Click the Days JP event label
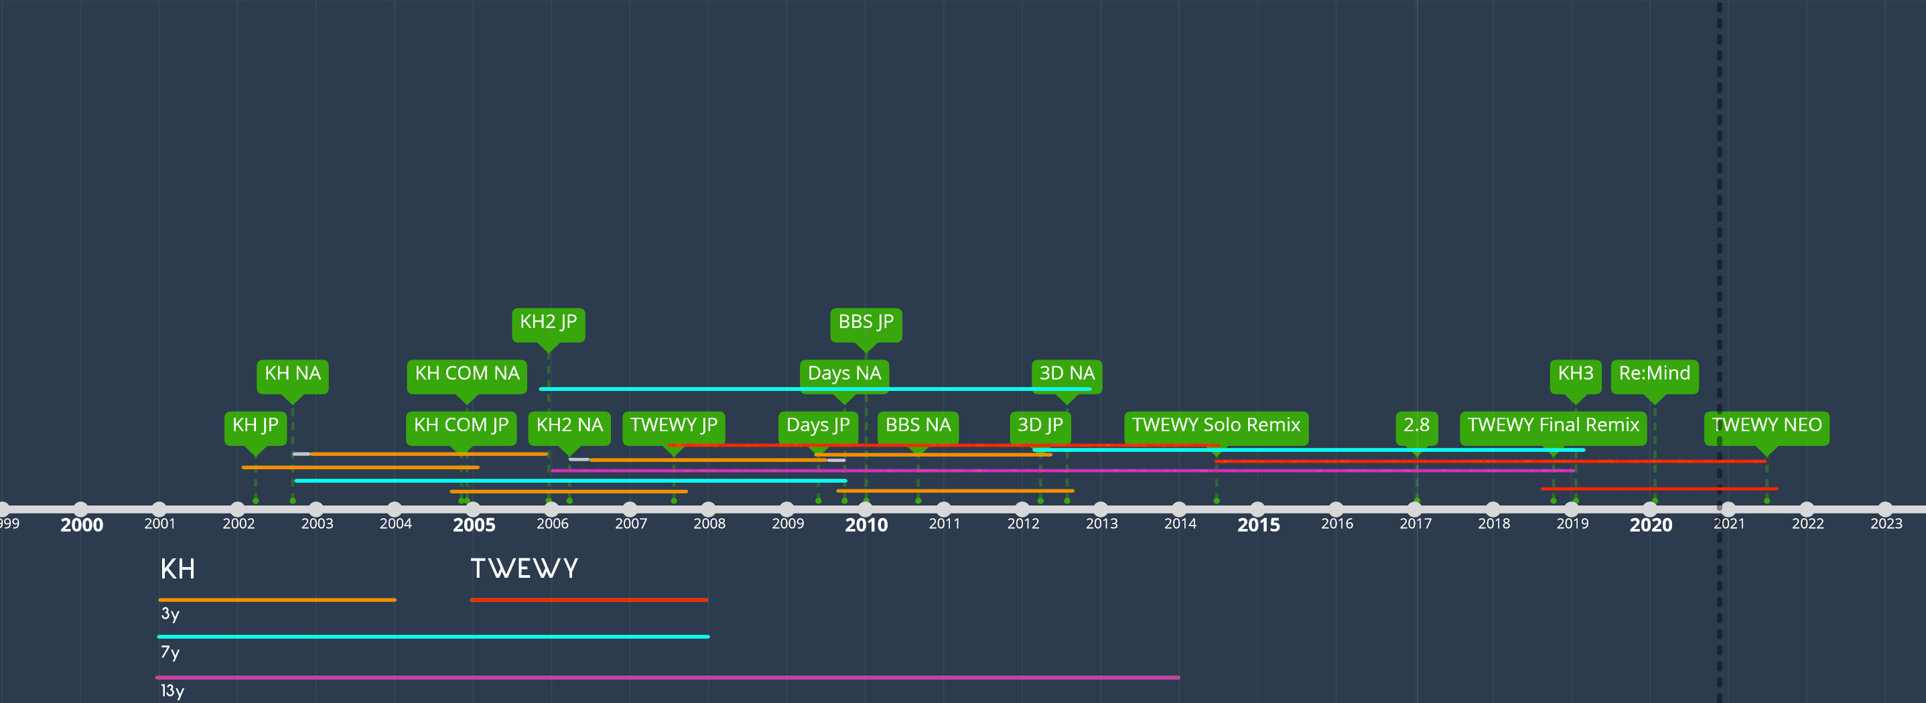The height and width of the screenshot is (703, 1926). tap(818, 425)
